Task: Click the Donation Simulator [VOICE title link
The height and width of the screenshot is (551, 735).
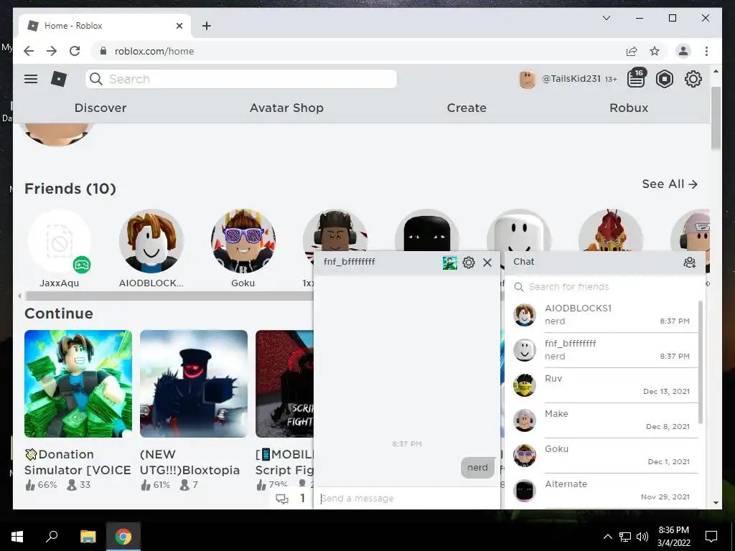Action: (78, 462)
